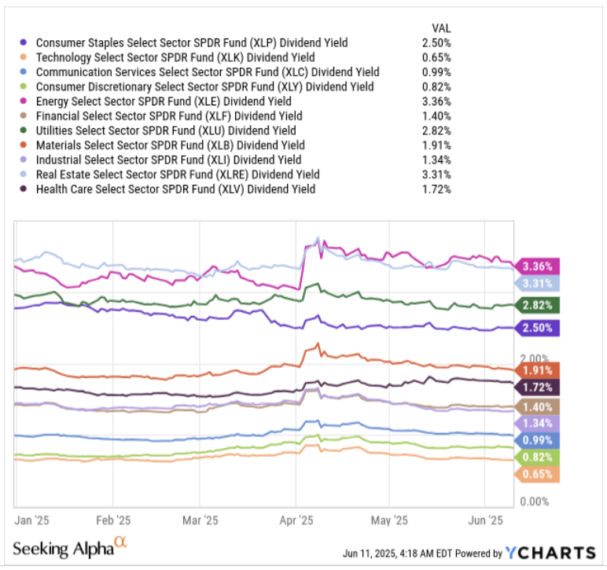Select the Technology Select Sector (XLK) legend label

click(x=175, y=57)
